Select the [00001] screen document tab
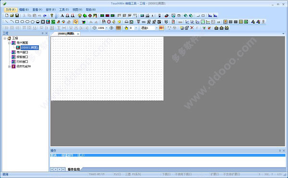Viewport: 288px width, 178px height. [x=66, y=34]
